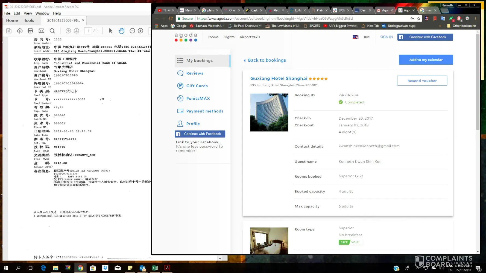
Task: Reload the page in Chrome
Action: point(171,19)
